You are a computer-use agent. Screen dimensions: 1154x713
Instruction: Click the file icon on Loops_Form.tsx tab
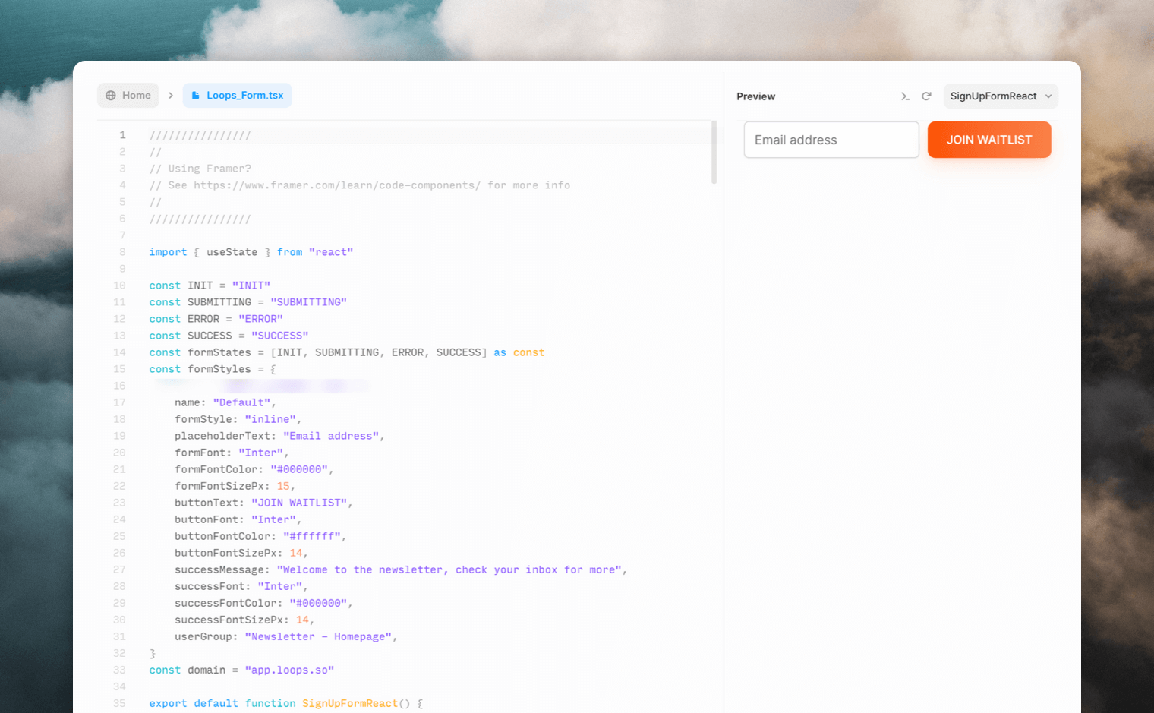196,95
